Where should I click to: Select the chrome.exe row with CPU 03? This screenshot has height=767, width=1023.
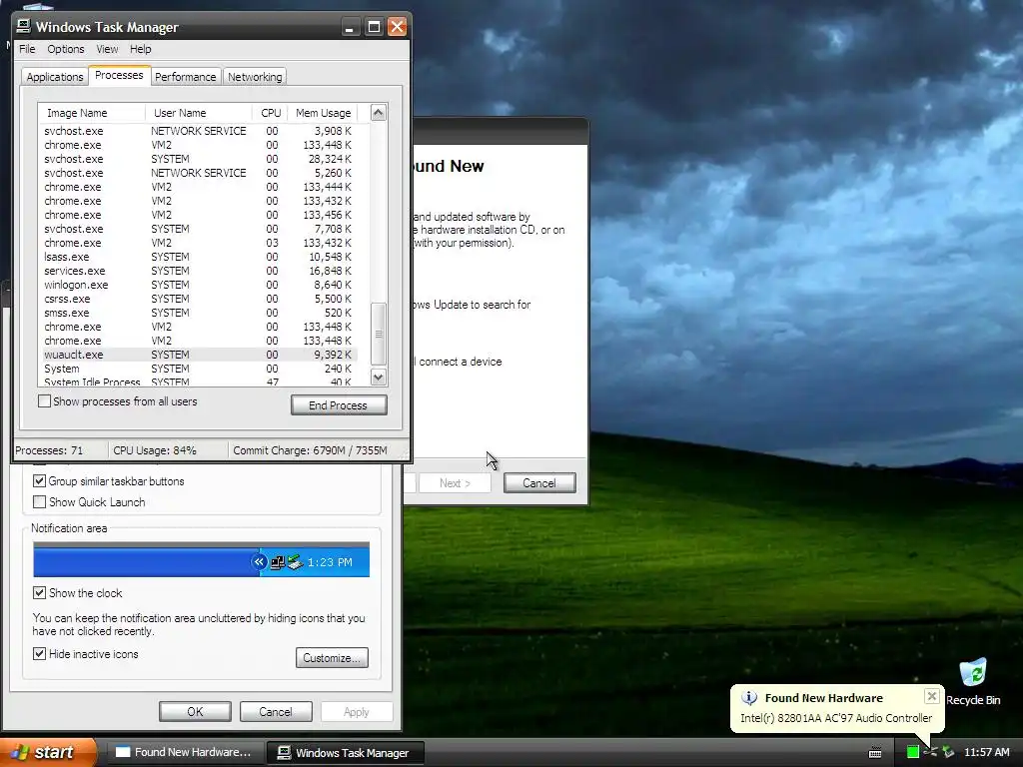[200, 243]
